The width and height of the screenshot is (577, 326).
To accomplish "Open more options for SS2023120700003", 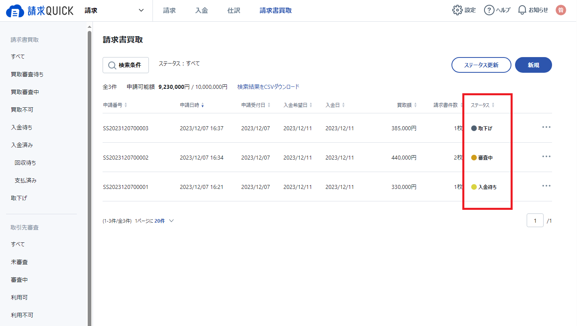I will [546, 127].
